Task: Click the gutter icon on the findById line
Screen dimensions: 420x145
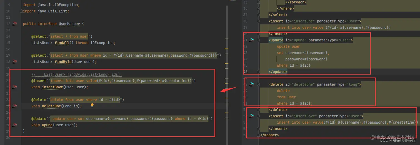Action: [14, 62]
